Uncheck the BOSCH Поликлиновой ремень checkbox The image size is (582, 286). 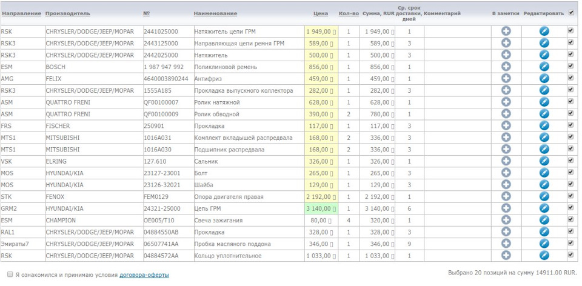click(x=570, y=66)
